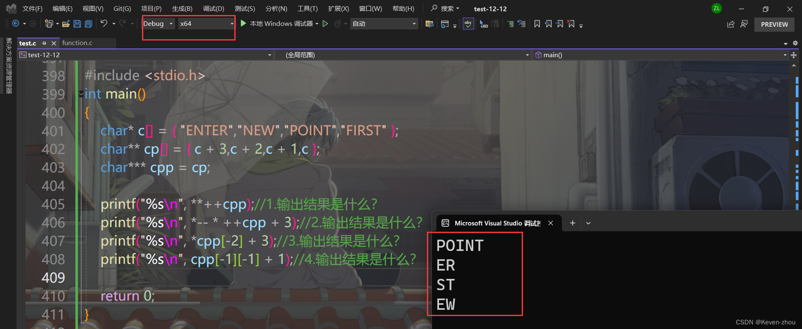
Task: Open the 生成(B) menu
Action: pos(182,9)
